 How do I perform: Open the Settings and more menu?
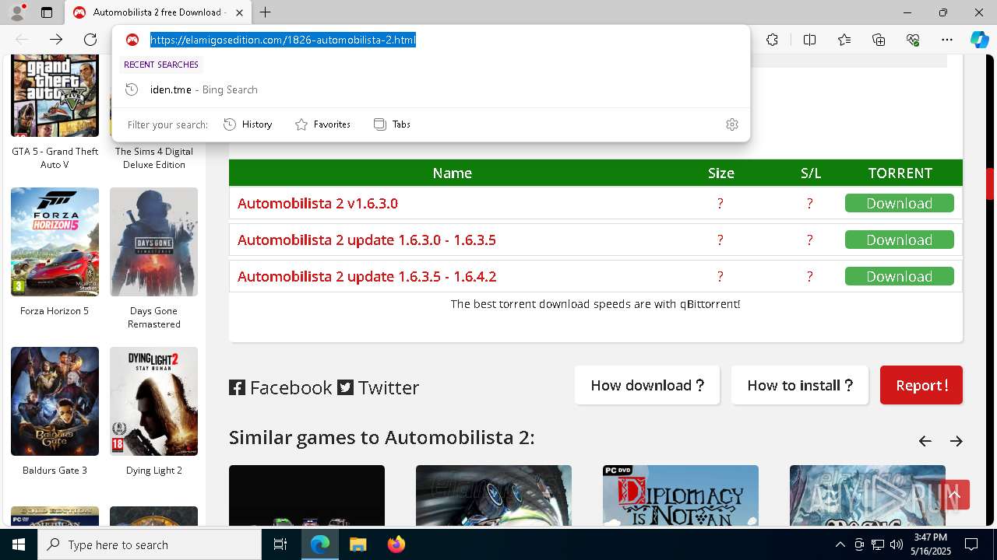947,40
